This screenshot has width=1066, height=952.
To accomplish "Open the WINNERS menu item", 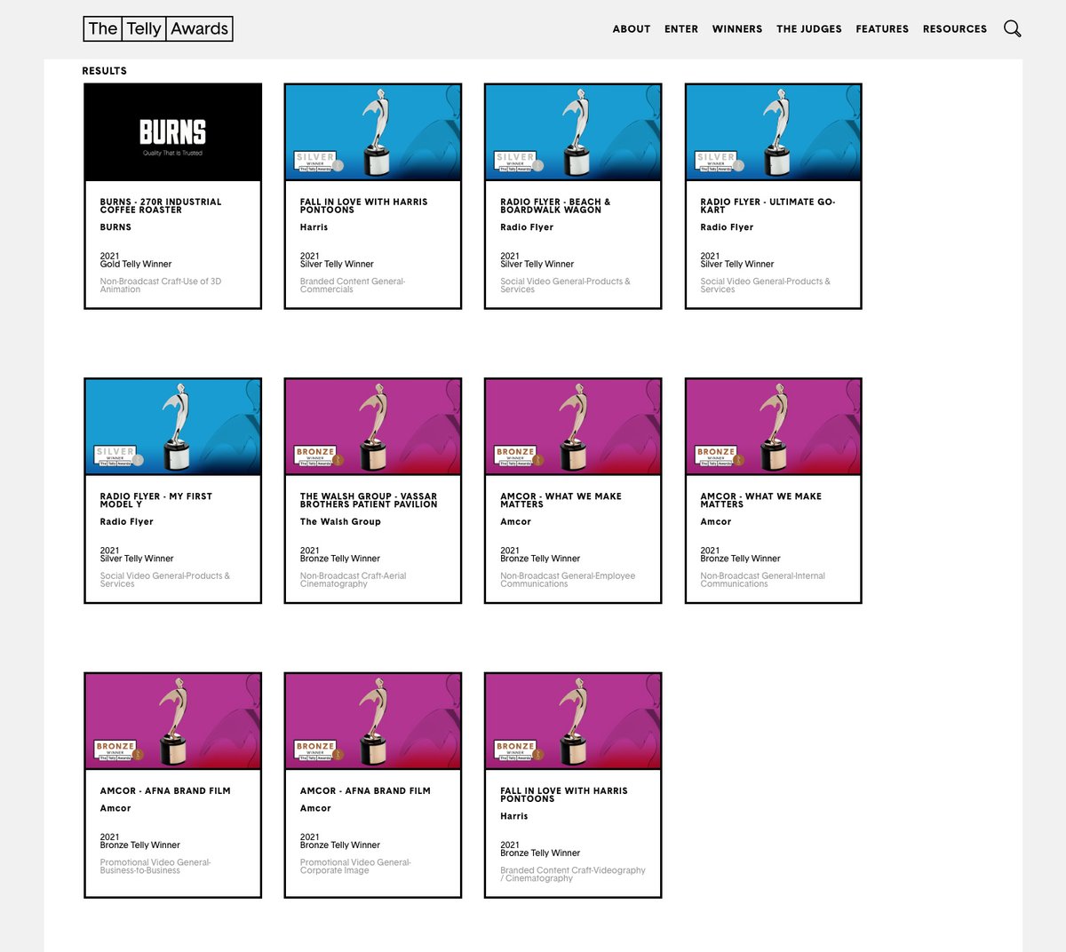I will [x=737, y=29].
